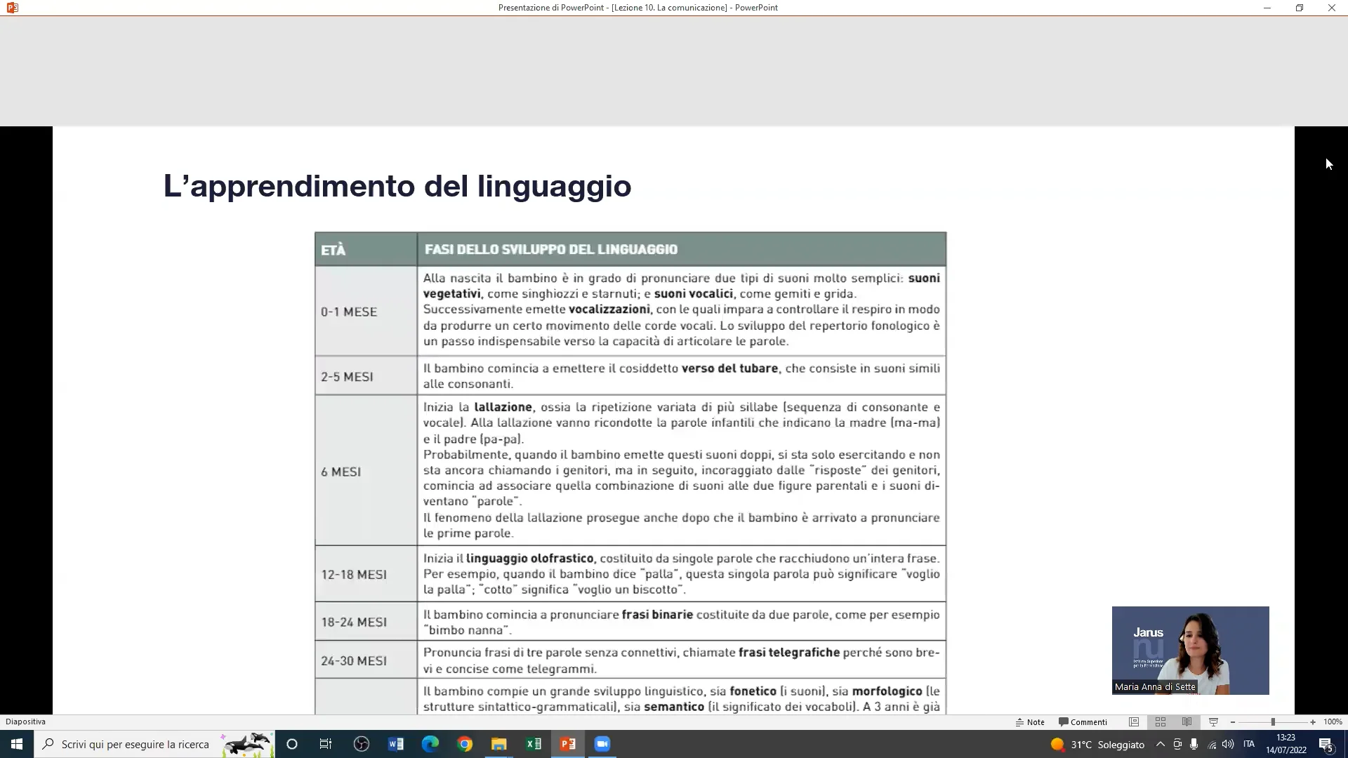Click the Diapositiva status label
The image size is (1348, 758).
click(25, 722)
